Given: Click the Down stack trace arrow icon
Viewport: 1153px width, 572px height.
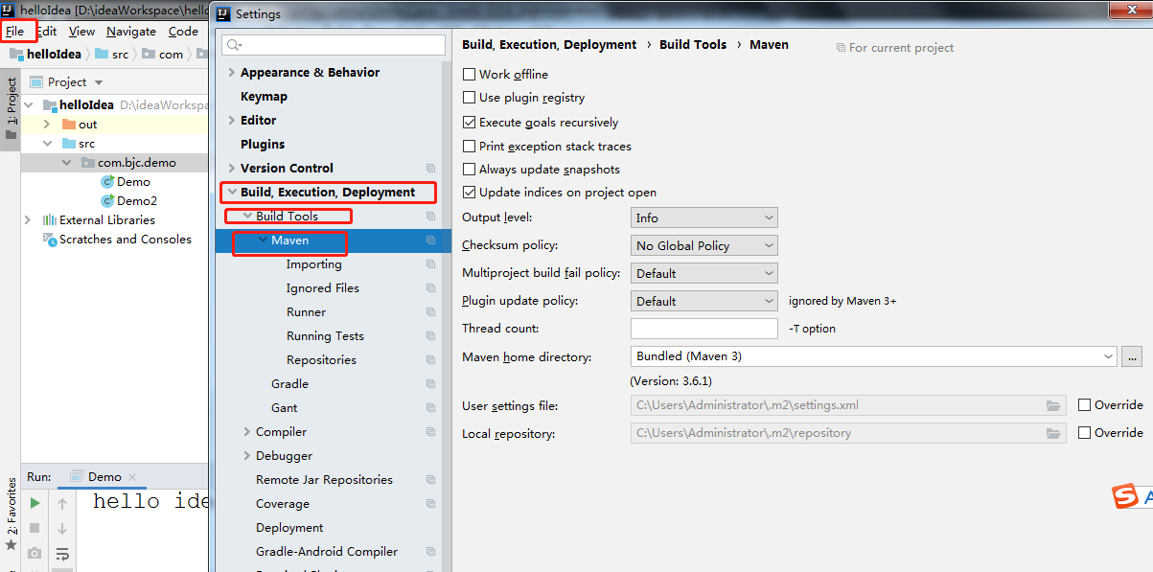Looking at the screenshot, I should [62, 528].
